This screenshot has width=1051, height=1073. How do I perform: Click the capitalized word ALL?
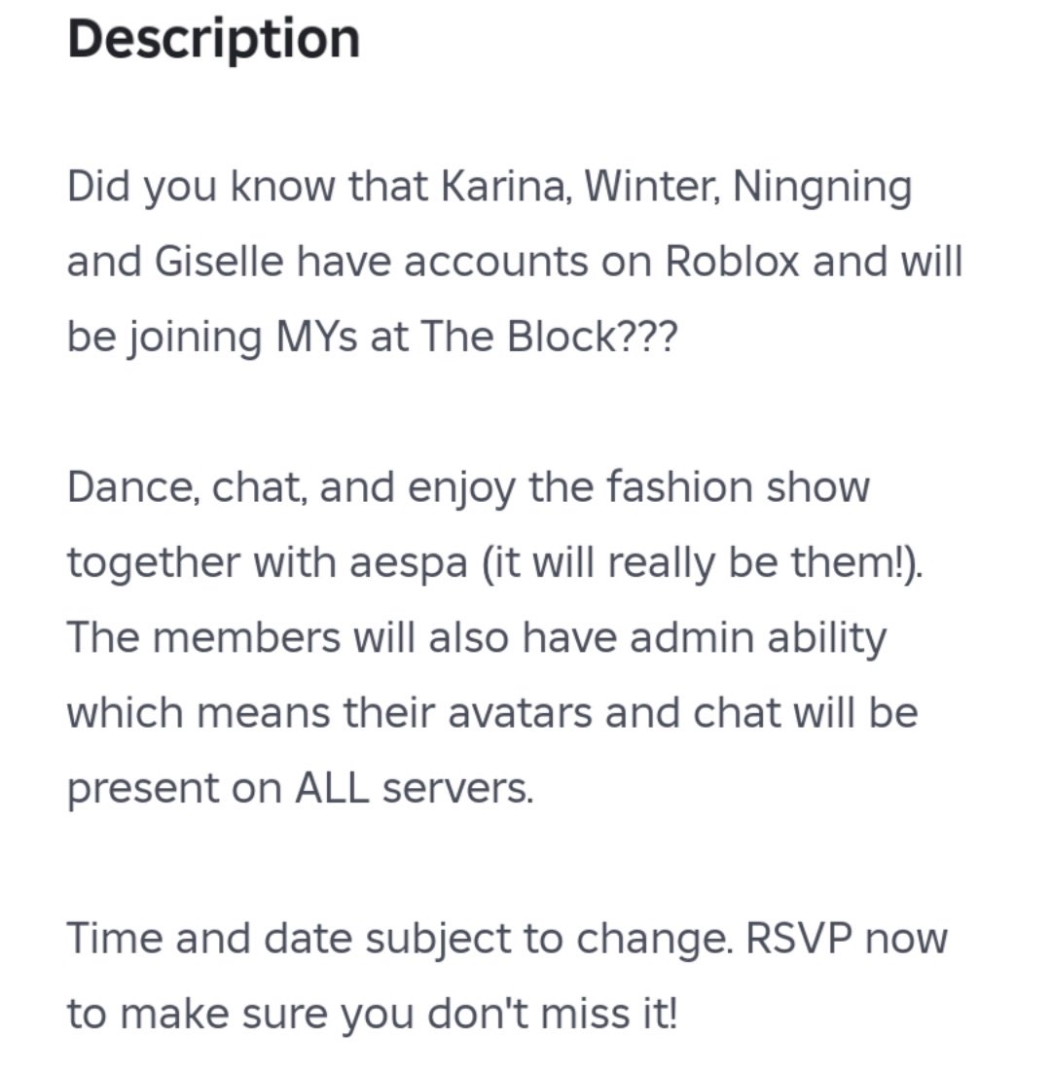(x=332, y=788)
